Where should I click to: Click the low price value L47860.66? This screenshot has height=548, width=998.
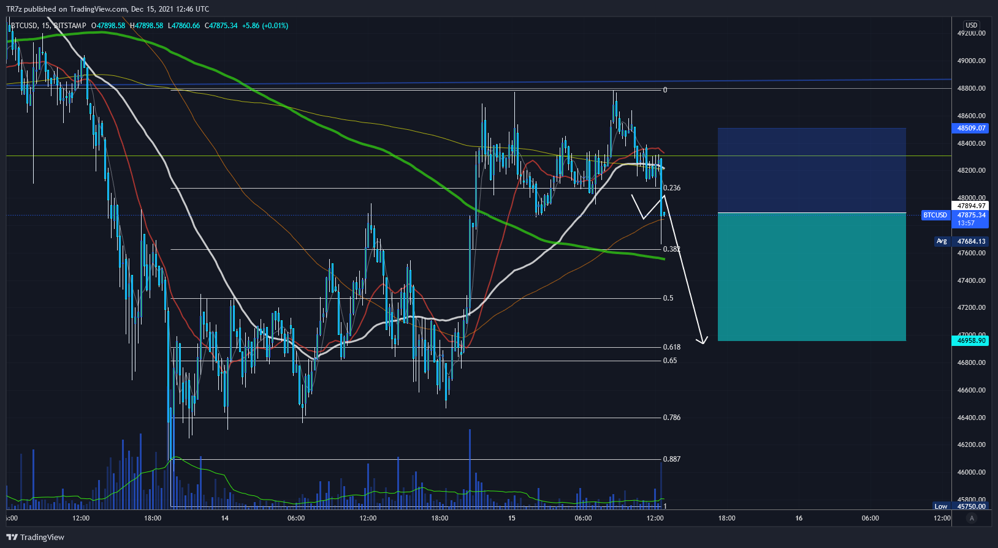pos(184,26)
